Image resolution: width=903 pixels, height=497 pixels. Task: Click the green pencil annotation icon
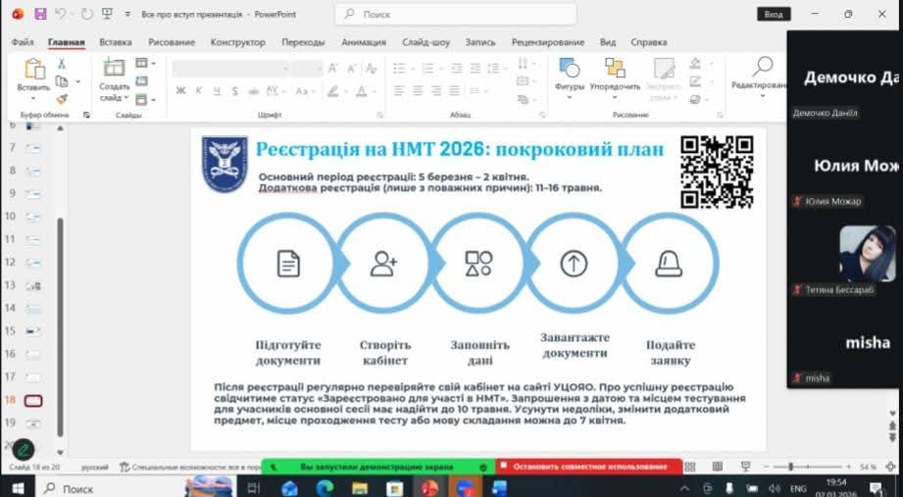click(x=22, y=450)
